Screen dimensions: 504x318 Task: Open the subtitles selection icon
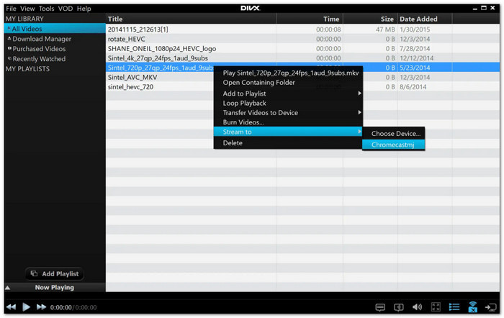tap(380, 307)
